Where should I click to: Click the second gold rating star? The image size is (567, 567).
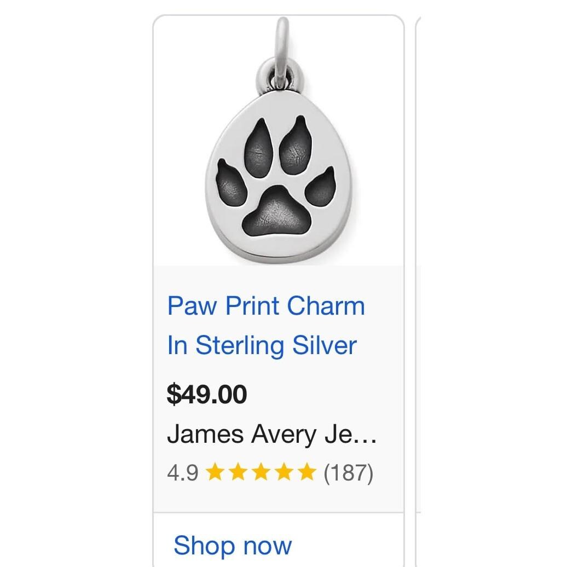238,472
